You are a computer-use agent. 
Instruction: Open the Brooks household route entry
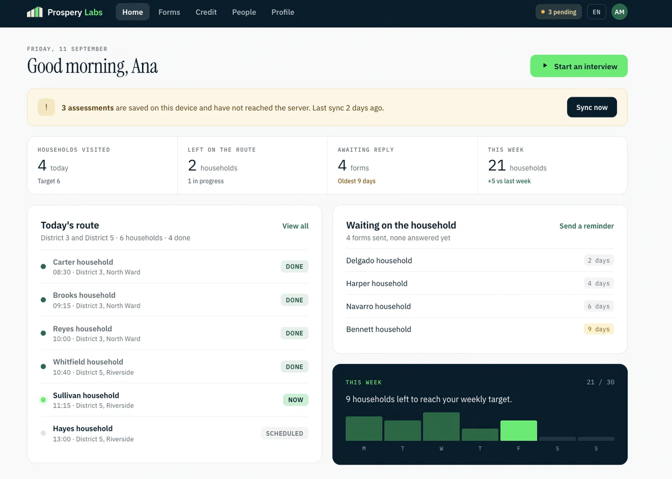point(175,300)
